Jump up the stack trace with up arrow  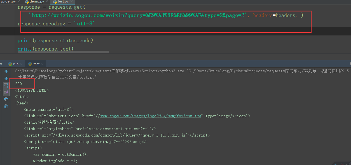click(6, 72)
